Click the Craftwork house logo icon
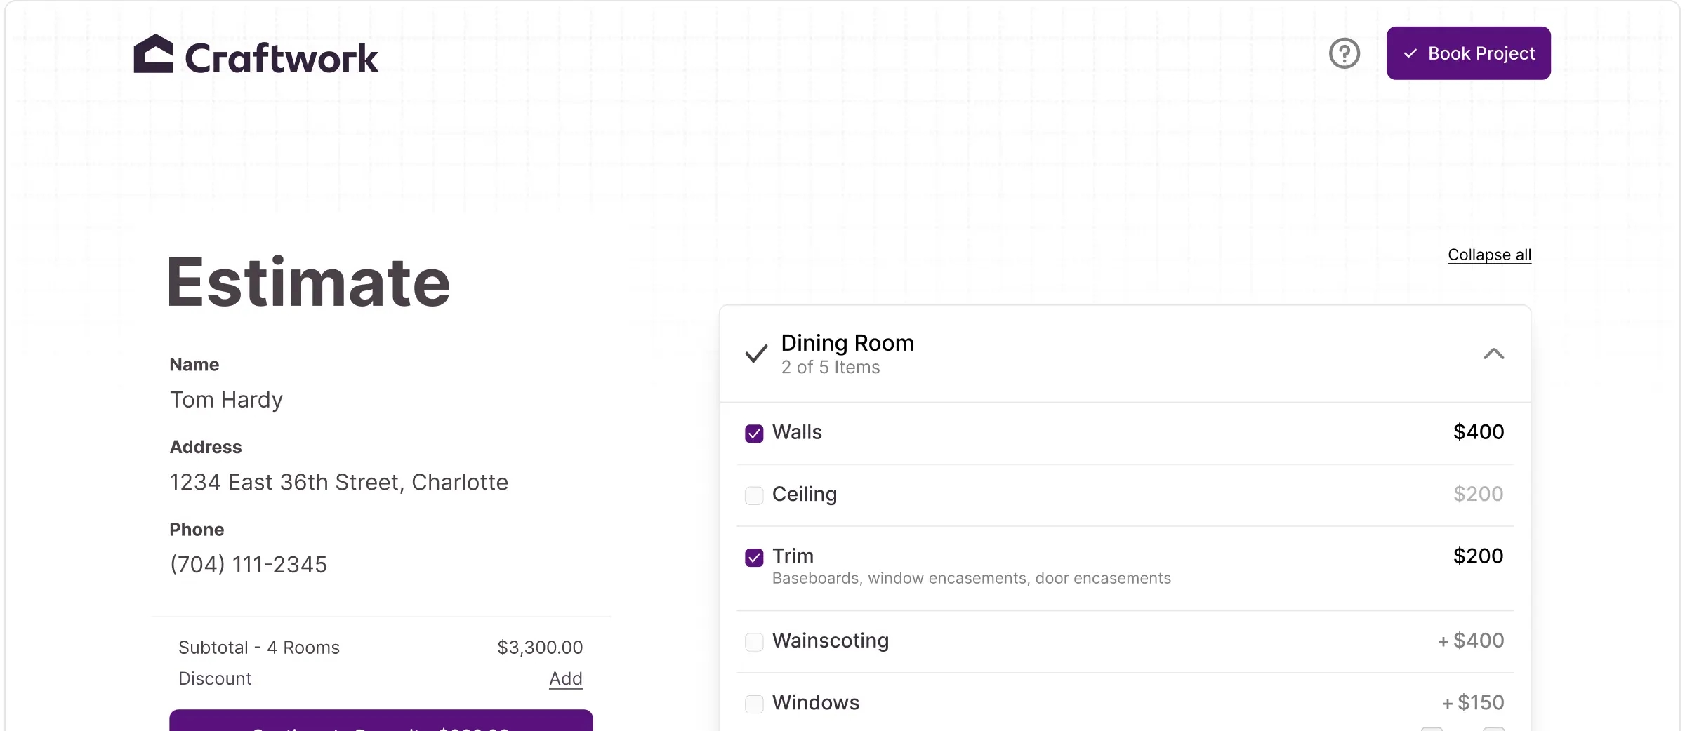 pyautogui.click(x=153, y=54)
